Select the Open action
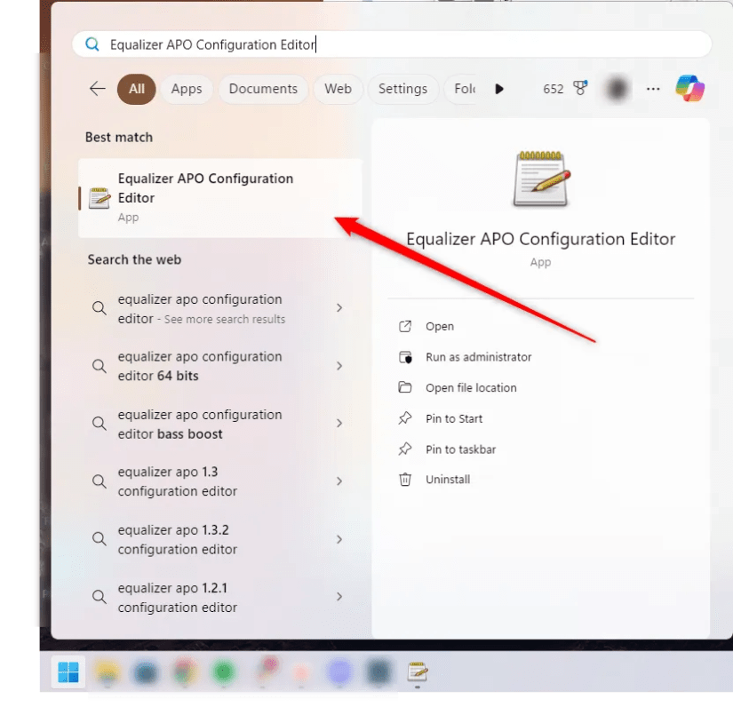This screenshot has height=715, width=733. point(440,326)
